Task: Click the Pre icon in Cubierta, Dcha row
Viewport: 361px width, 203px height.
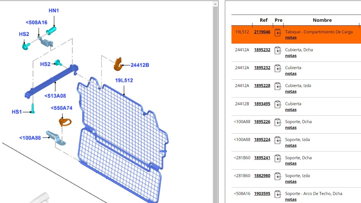Action: click(278, 50)
